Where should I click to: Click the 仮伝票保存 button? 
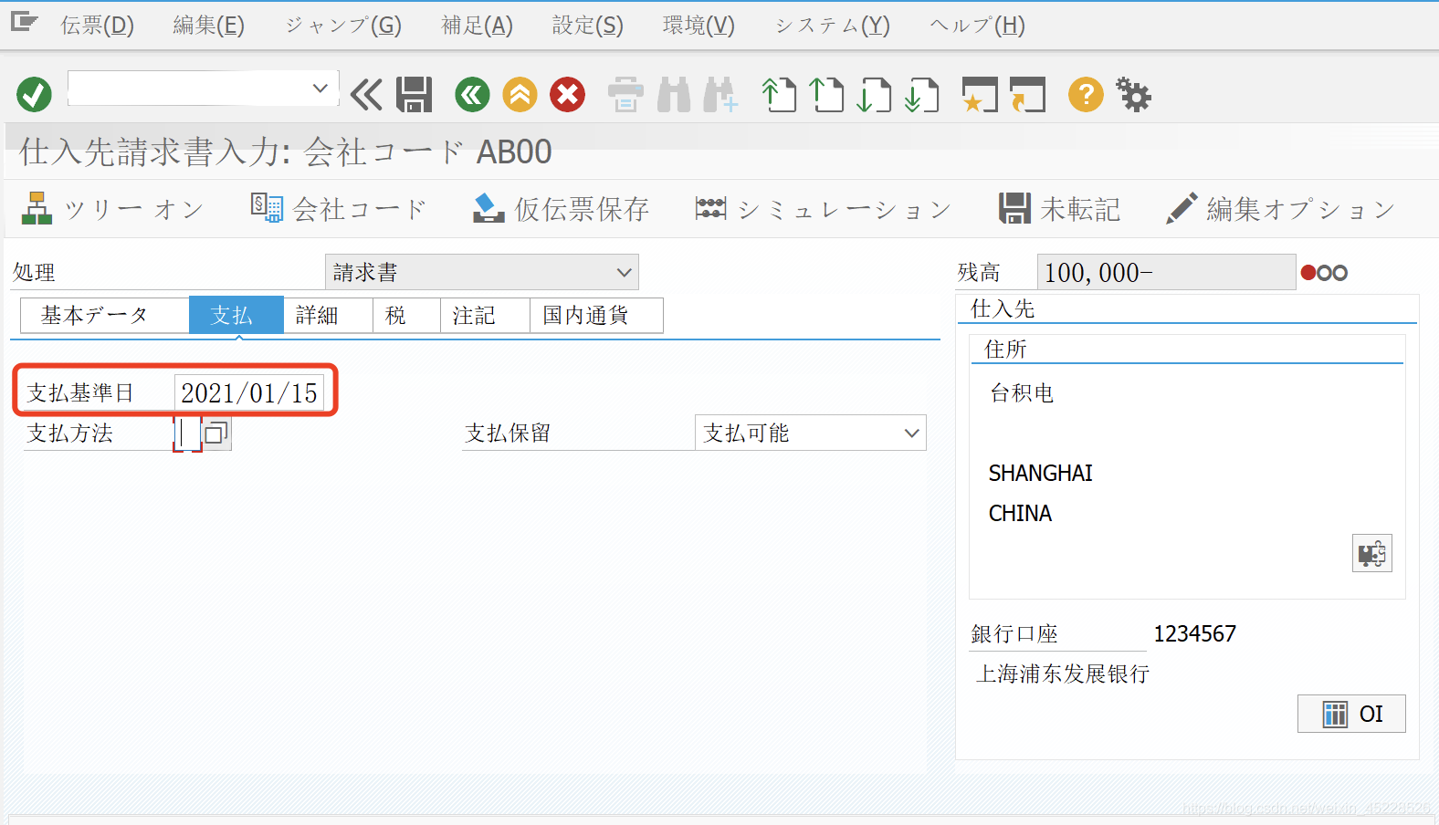click(561, 209)
